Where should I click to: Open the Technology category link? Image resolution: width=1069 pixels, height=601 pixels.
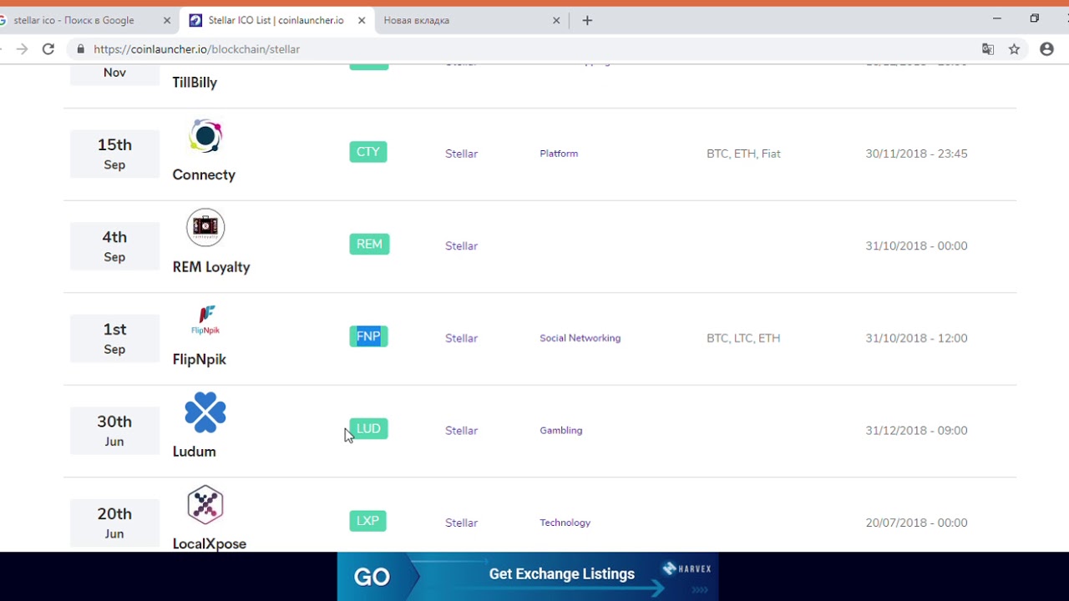(x=565, y=523)
